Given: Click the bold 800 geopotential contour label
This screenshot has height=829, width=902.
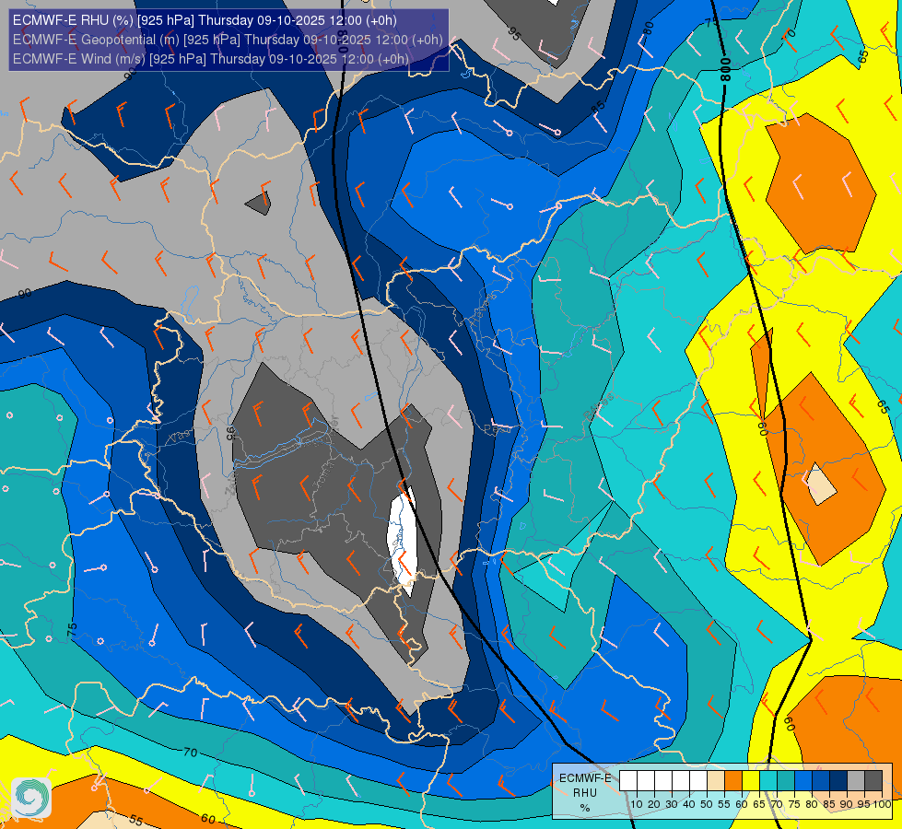Looking at the screenshot, I should [x=726, y=69].
